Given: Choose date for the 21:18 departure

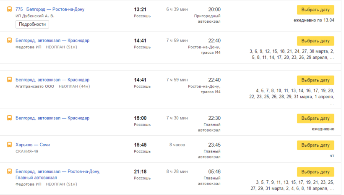Looking at the screenshot, I should tap(315, 172).
